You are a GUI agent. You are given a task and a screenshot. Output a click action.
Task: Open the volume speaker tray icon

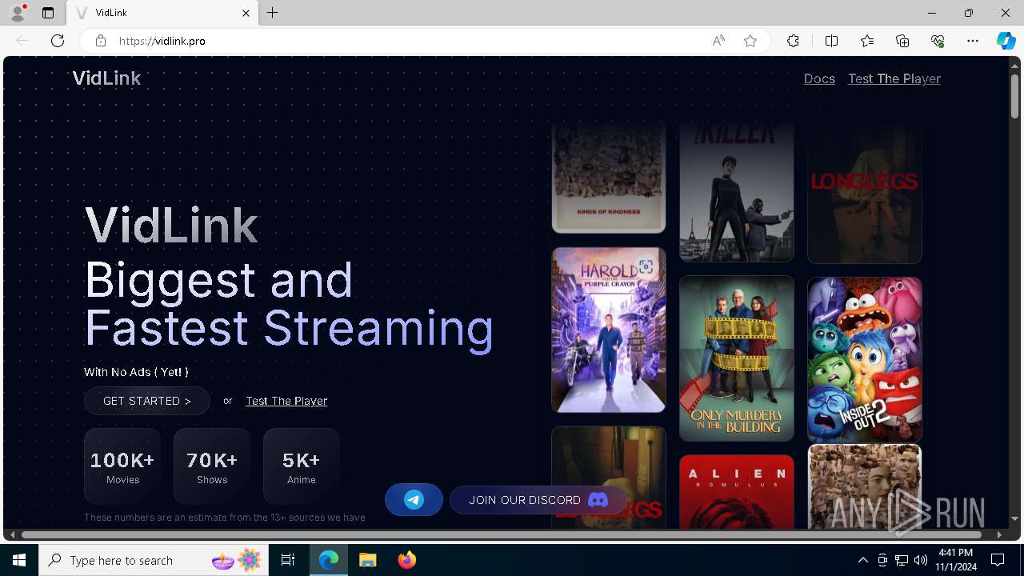tap(921, 560)
